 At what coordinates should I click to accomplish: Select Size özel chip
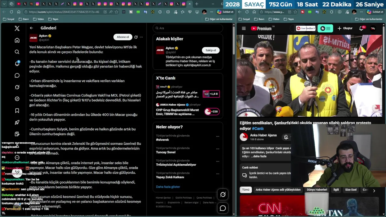[351, 190]
